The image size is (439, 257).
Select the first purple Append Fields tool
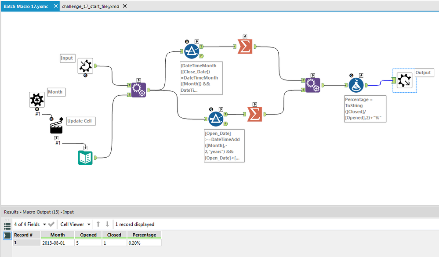pyautogui.click(x=138, y=90)
